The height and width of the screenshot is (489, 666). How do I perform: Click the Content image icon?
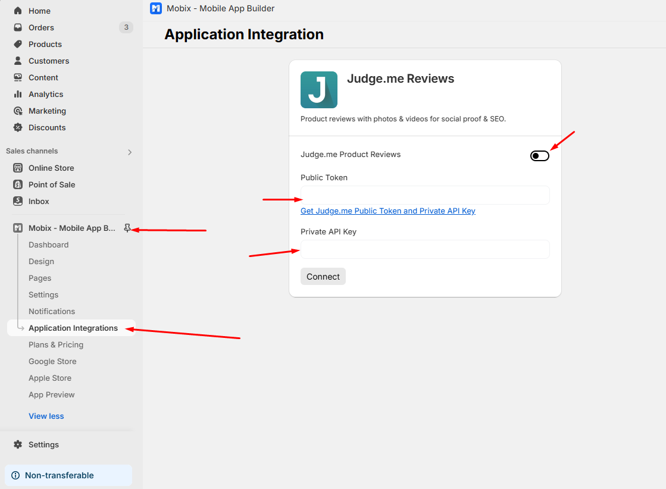click(18, 77)
